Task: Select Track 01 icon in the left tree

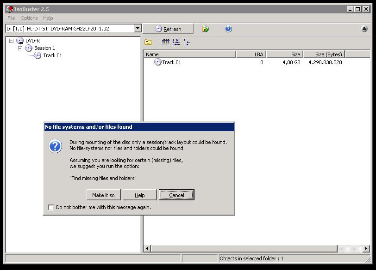Action: (x=38, y=55)
